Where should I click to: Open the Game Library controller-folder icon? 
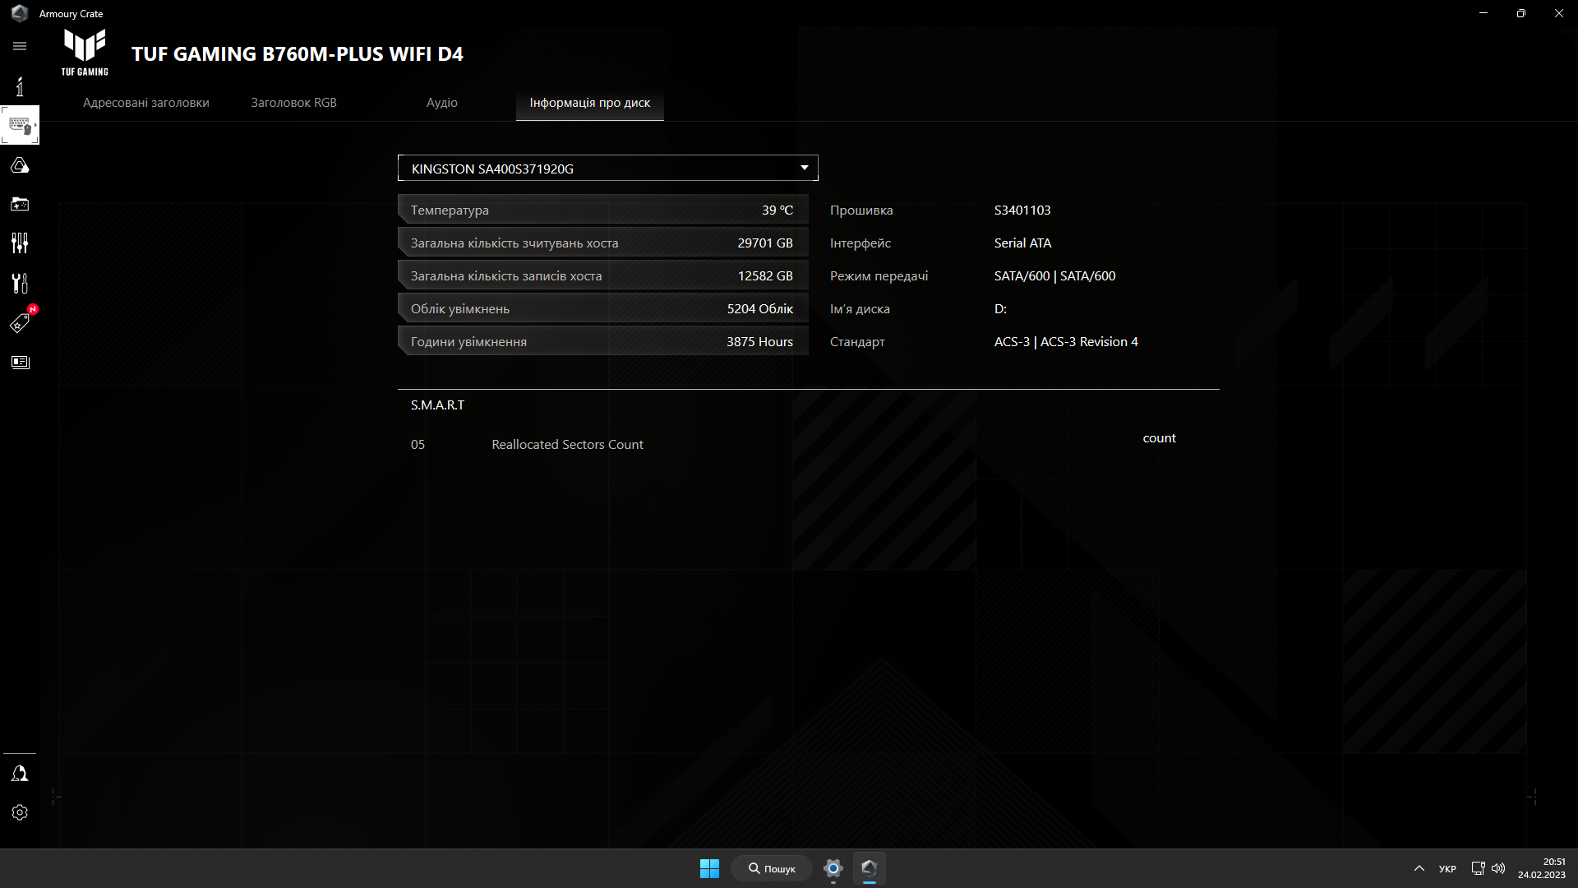[x=20, y=204]
